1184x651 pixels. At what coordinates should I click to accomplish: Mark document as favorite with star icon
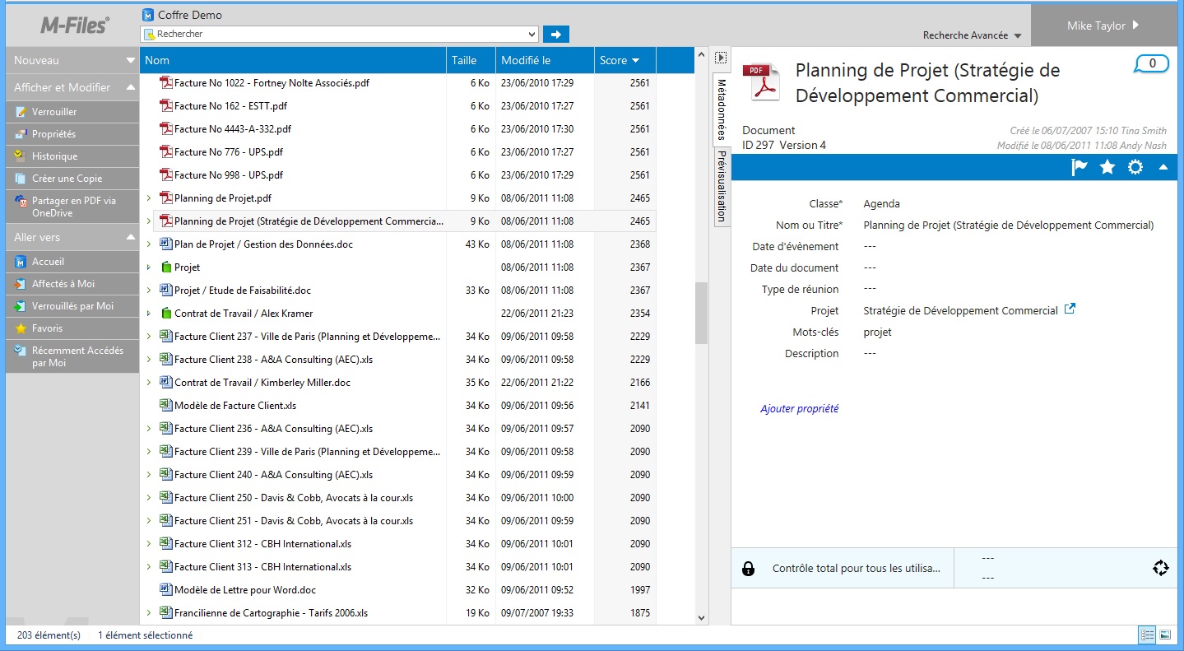(1107, 167)
